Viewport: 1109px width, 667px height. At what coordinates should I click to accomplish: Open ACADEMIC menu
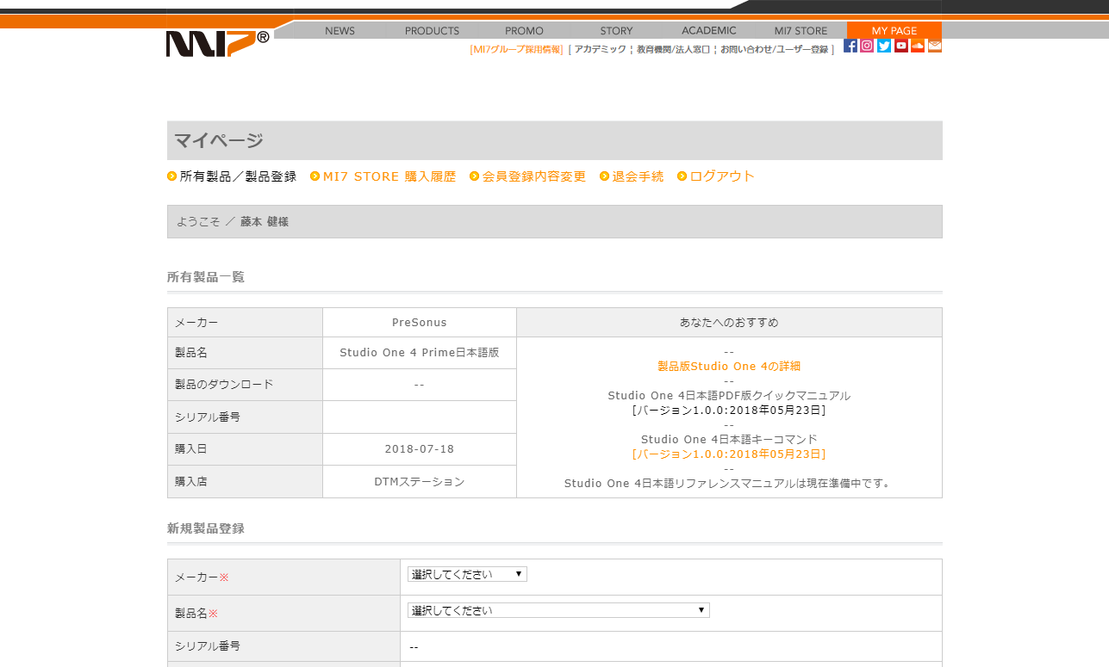click(708, 30)
